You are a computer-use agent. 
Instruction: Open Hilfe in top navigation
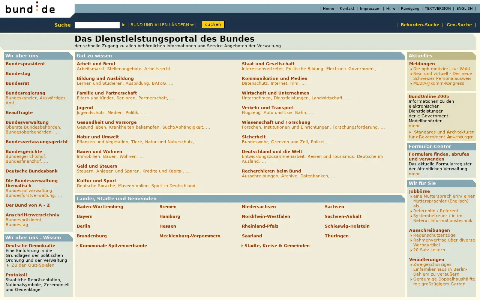391,9
